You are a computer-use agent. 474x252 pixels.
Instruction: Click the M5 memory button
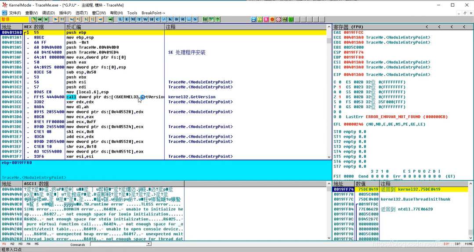(x=36, y=244)
